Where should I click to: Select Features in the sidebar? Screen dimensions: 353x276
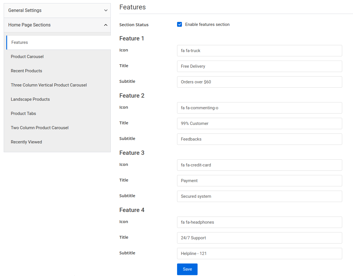[x=19, y=42]
